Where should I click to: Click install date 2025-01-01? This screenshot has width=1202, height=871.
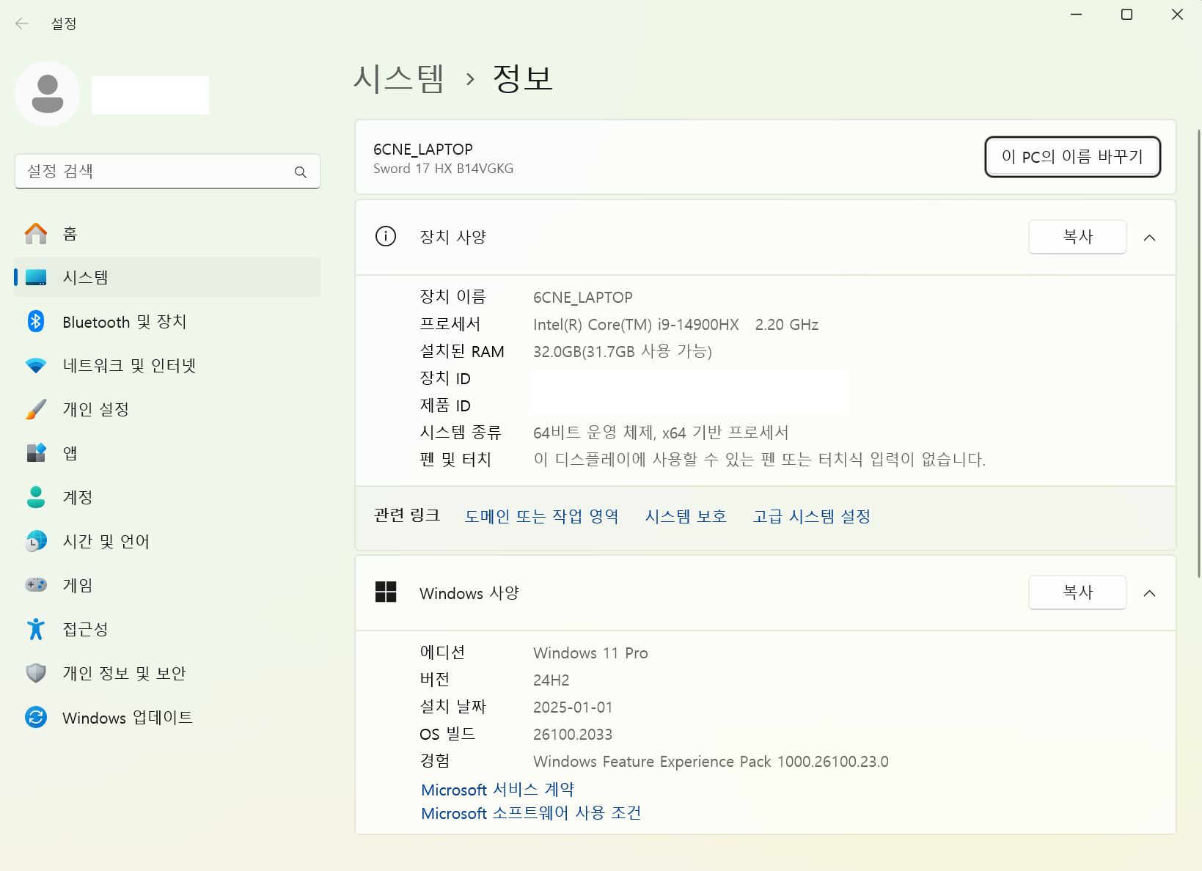[x=573, y=708]
